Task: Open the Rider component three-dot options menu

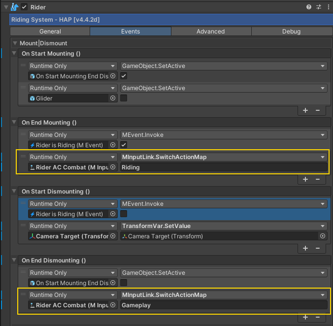Action: pos(327,7)
